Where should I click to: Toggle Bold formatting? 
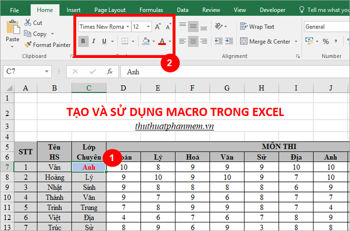click(x=83, y=41)
